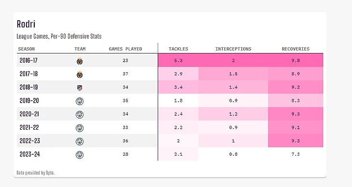
Task: Click the Villarreal crest in 2016-17 row
Action: (x=80, y=61)
